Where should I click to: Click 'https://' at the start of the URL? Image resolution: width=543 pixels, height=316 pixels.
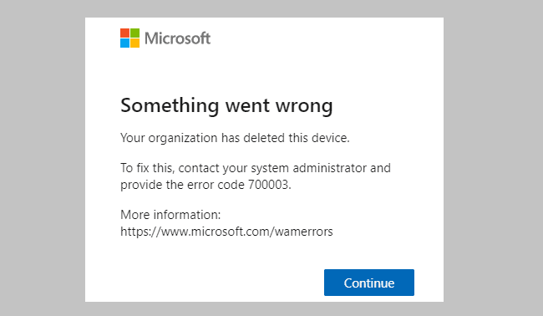[140, 231]
